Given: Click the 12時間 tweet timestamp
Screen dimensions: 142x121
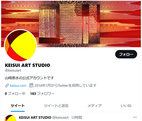Looking at the screenshot, I should pos(77,117).
